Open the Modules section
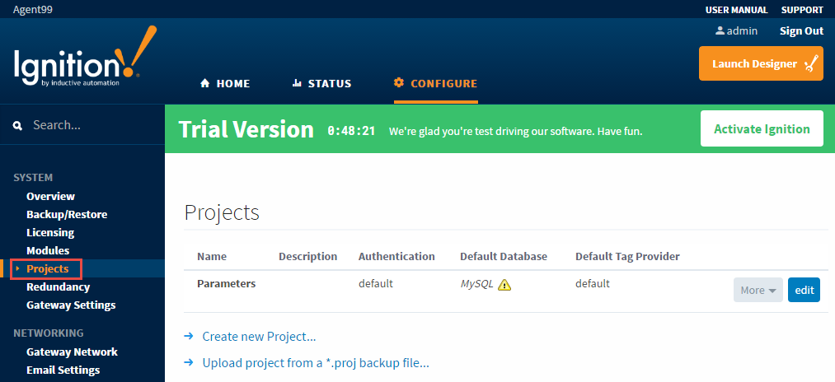 click(x=48, y=250)
